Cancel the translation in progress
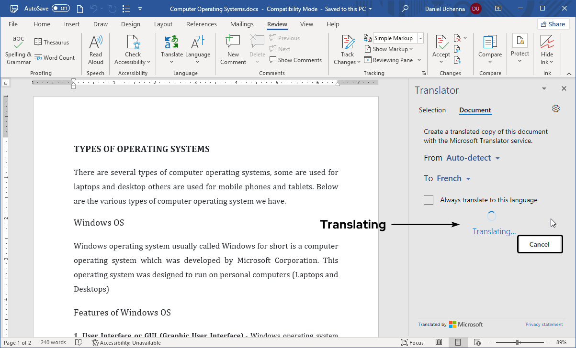This screenshot has width=576, height=348. click(540, 244)
